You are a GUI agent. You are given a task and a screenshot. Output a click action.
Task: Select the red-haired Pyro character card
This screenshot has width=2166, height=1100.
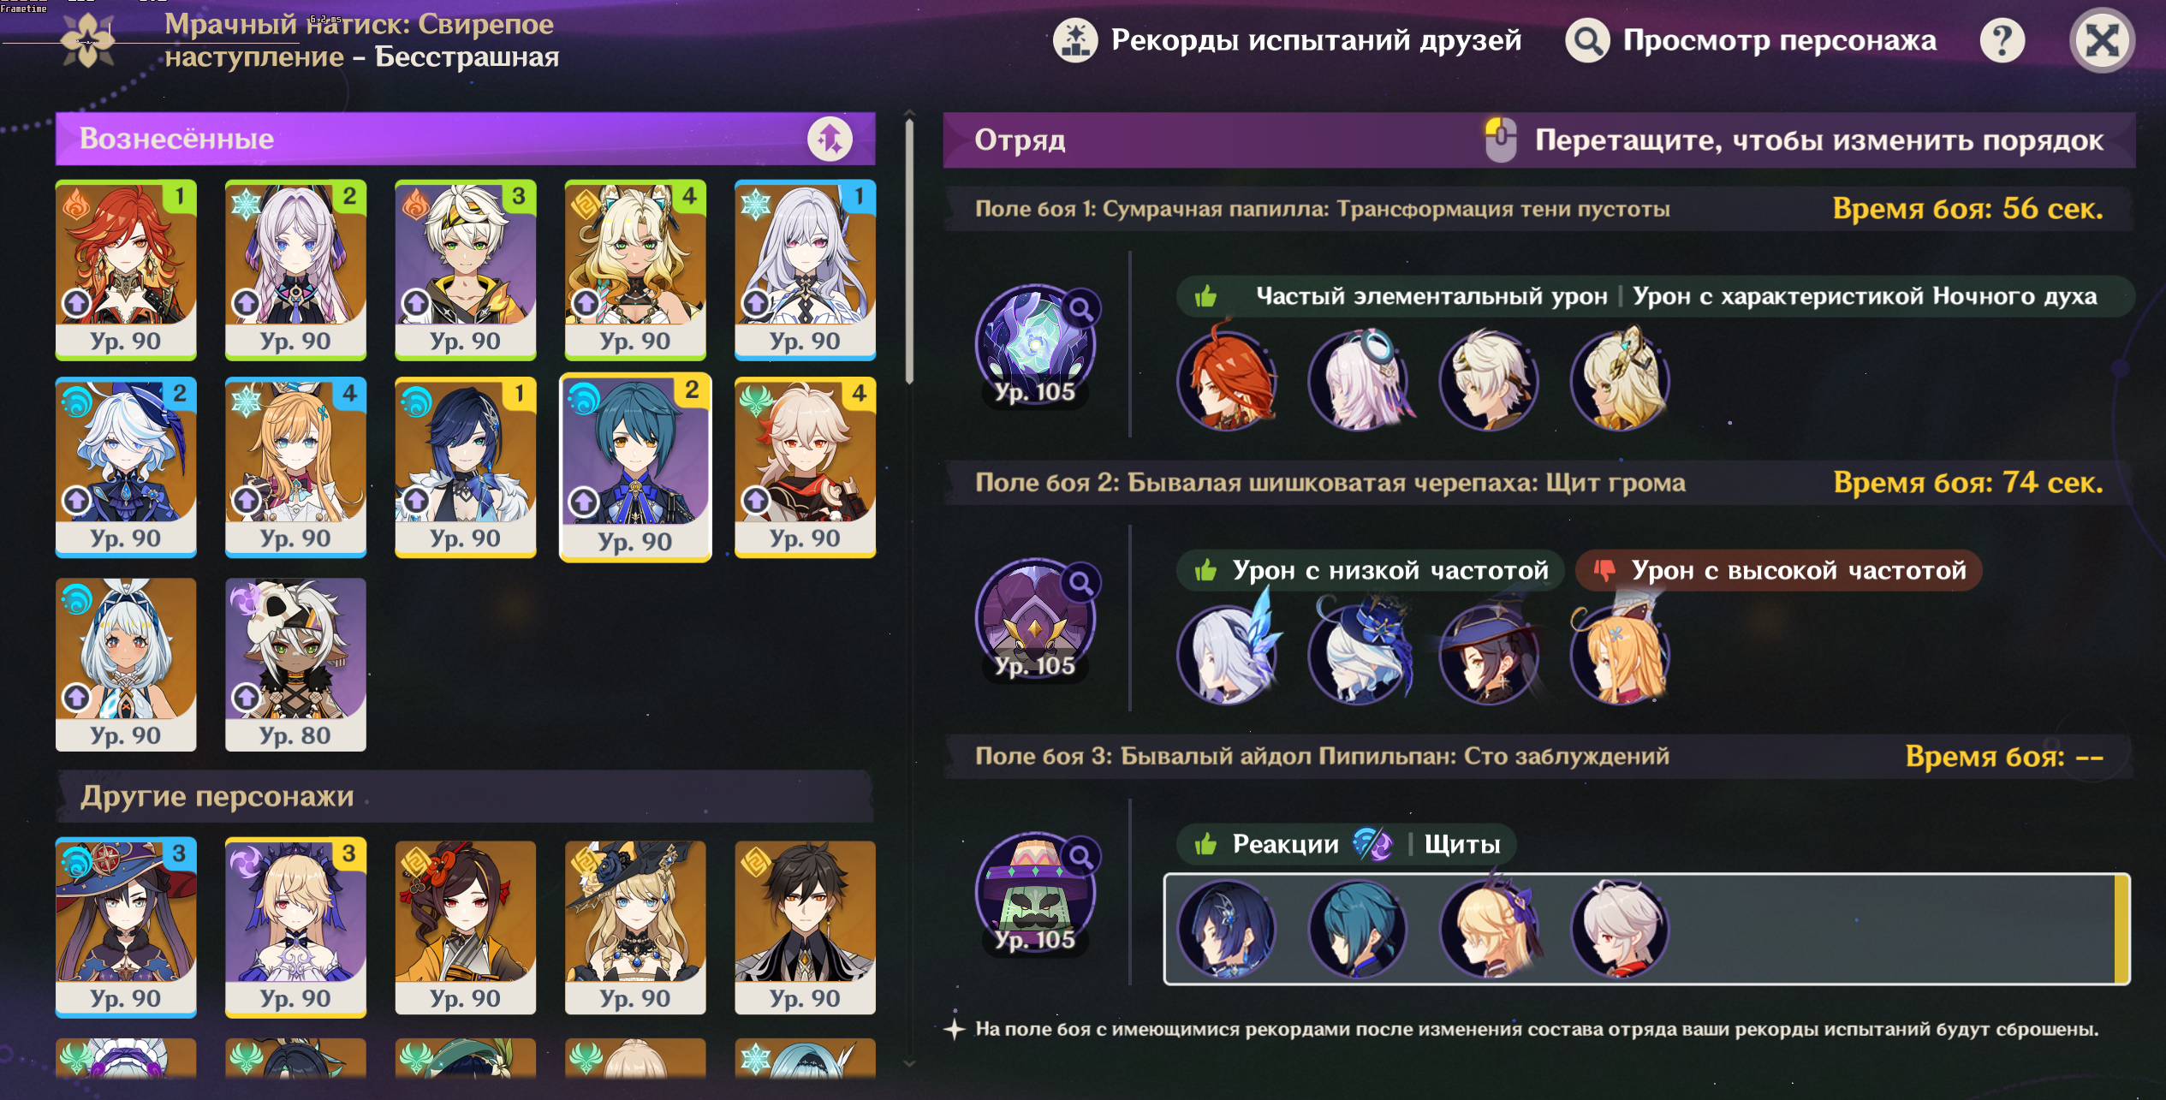click(x=126, y=270)
